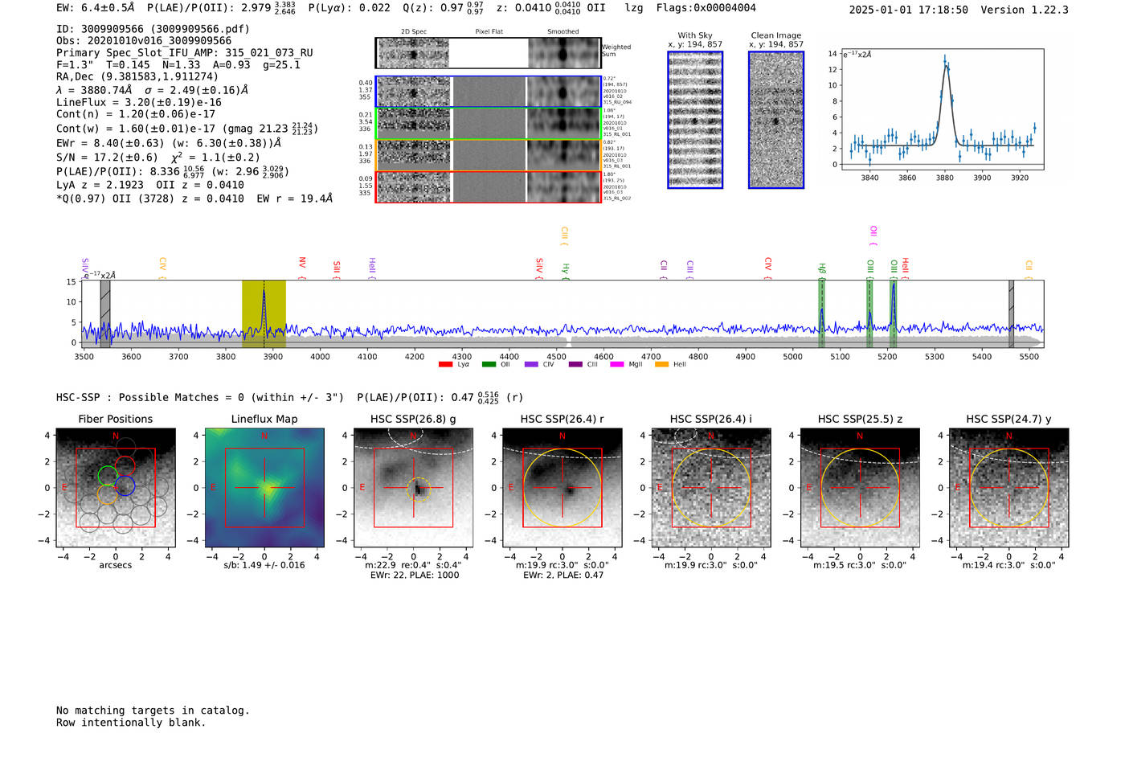This screenshot has height=766, width=1125.
Task: Open the Weighted Sum 2D spectrum strip
Action: click(488, 53)
